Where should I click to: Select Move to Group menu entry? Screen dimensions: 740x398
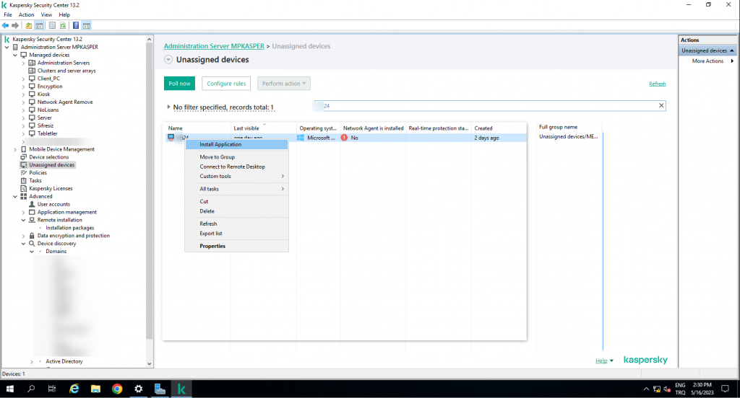click(x=217, y=157)
